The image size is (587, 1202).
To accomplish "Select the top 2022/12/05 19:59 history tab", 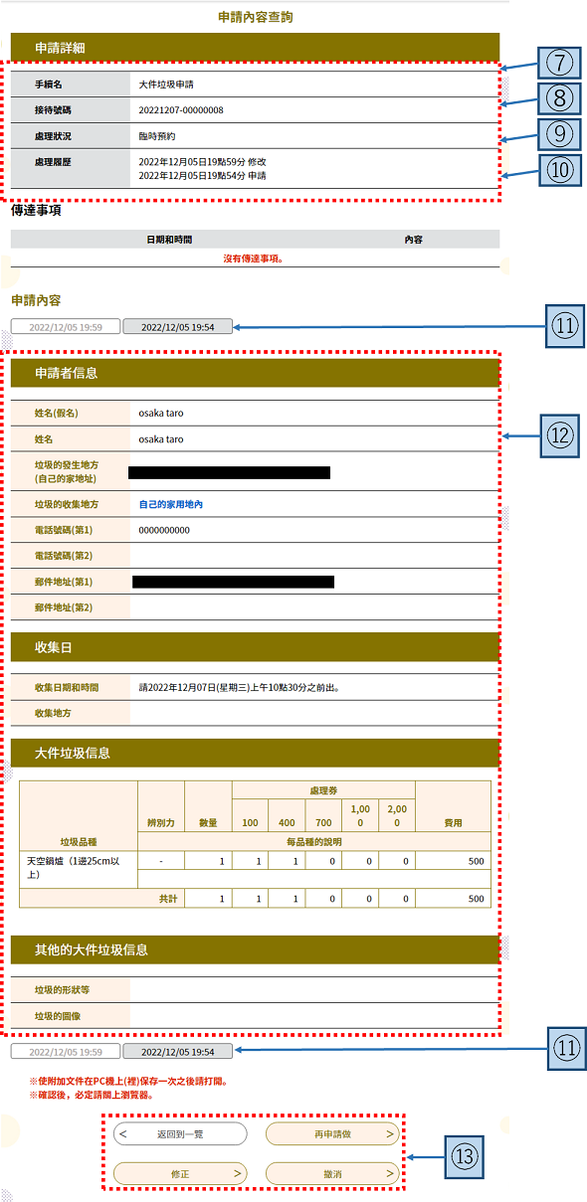I will [x=66, y=326].
